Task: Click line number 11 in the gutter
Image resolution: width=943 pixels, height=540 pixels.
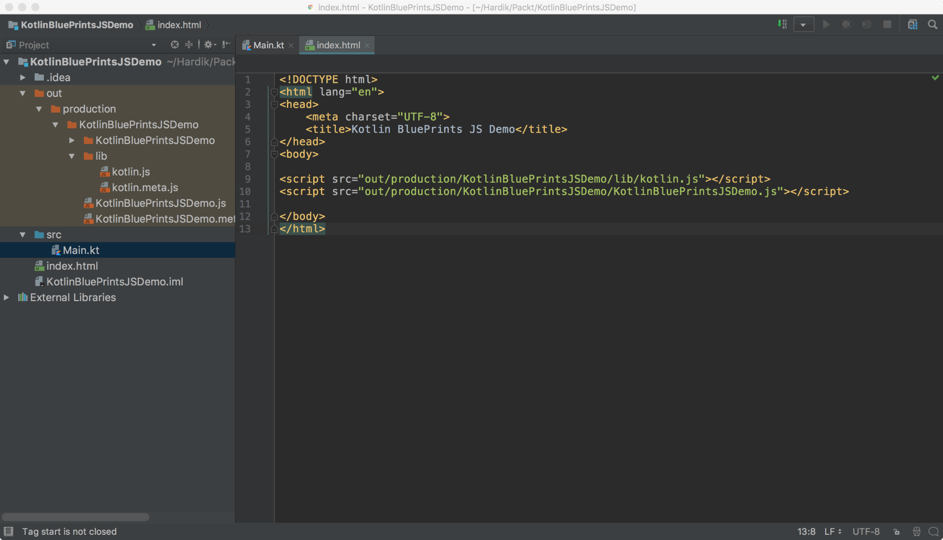Action: coord(245,204)
